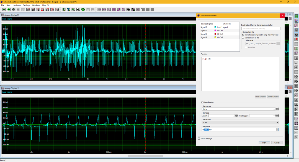This screenshot has height=162, width=299.
Task: Click the minus zoom-out icon in right sidebar
Action: (x=296, y=72)
